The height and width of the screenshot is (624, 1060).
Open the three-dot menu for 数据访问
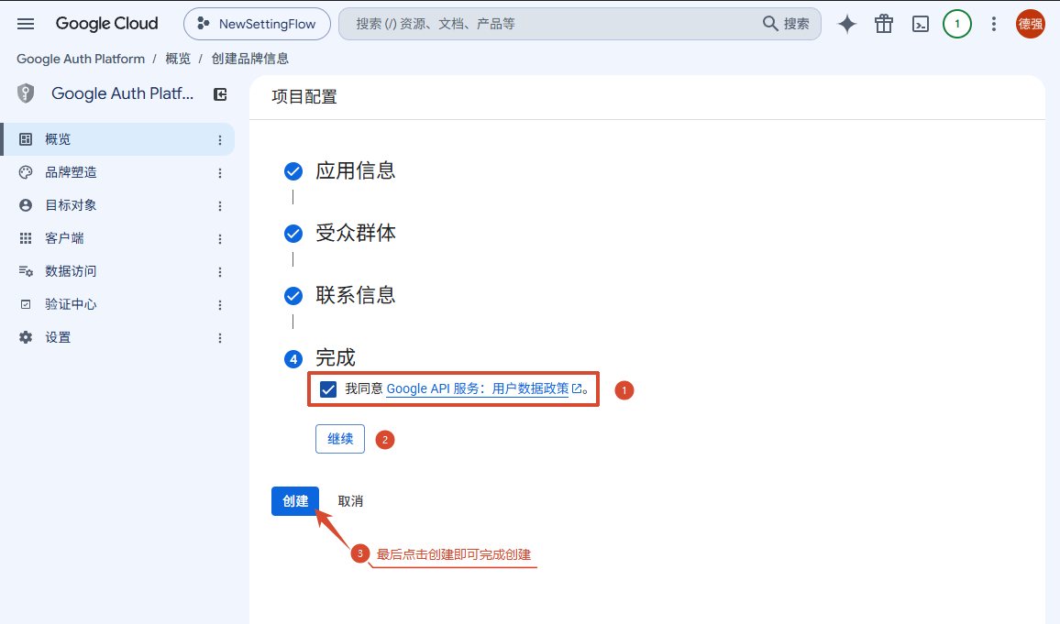click(x=220, y=272)
